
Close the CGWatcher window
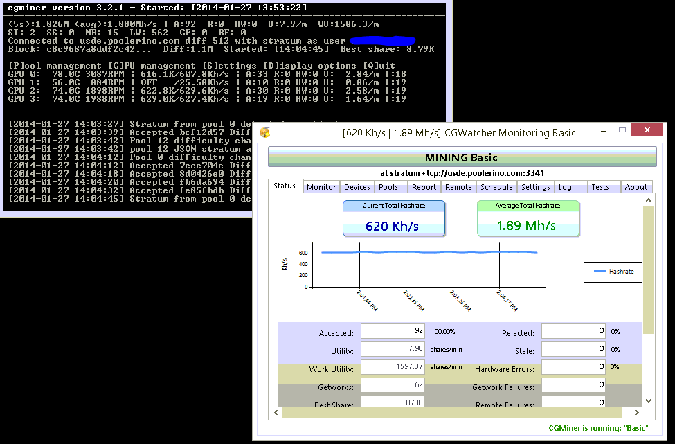tap(647, 130)
